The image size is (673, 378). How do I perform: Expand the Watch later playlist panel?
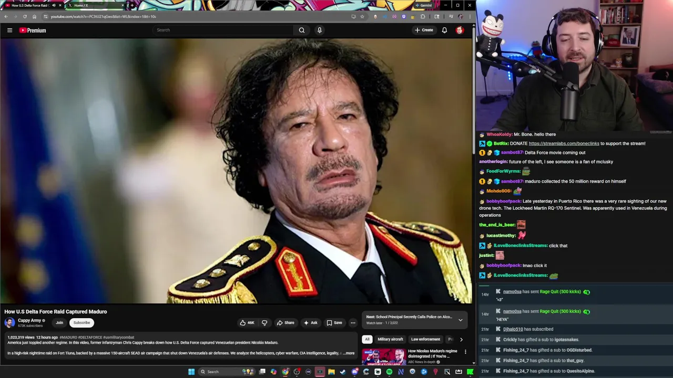460,320
